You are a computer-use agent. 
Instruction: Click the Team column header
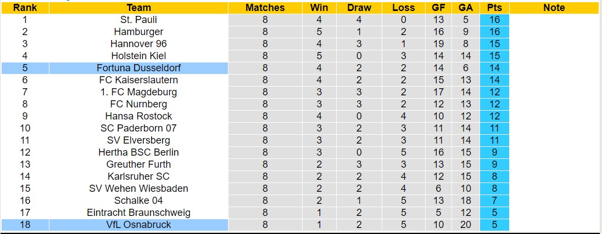138,8
